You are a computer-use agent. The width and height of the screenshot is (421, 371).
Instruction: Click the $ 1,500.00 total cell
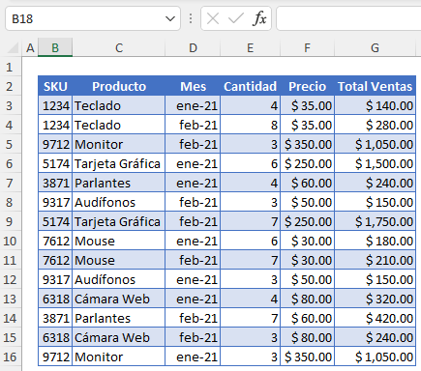[x=375, y=163]
